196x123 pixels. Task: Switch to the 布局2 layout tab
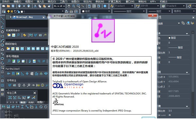(40, 102)
